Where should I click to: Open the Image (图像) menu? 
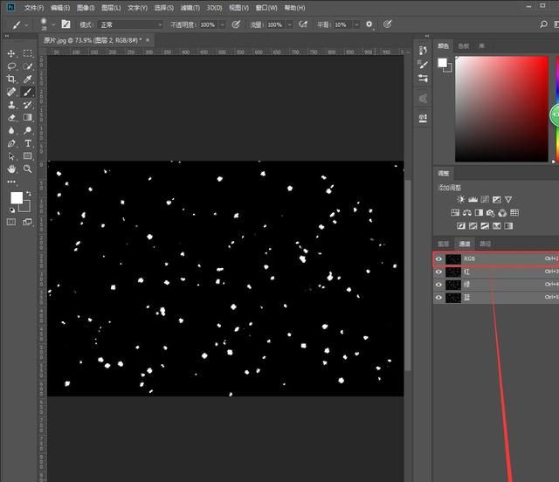[x=86, y=8]
